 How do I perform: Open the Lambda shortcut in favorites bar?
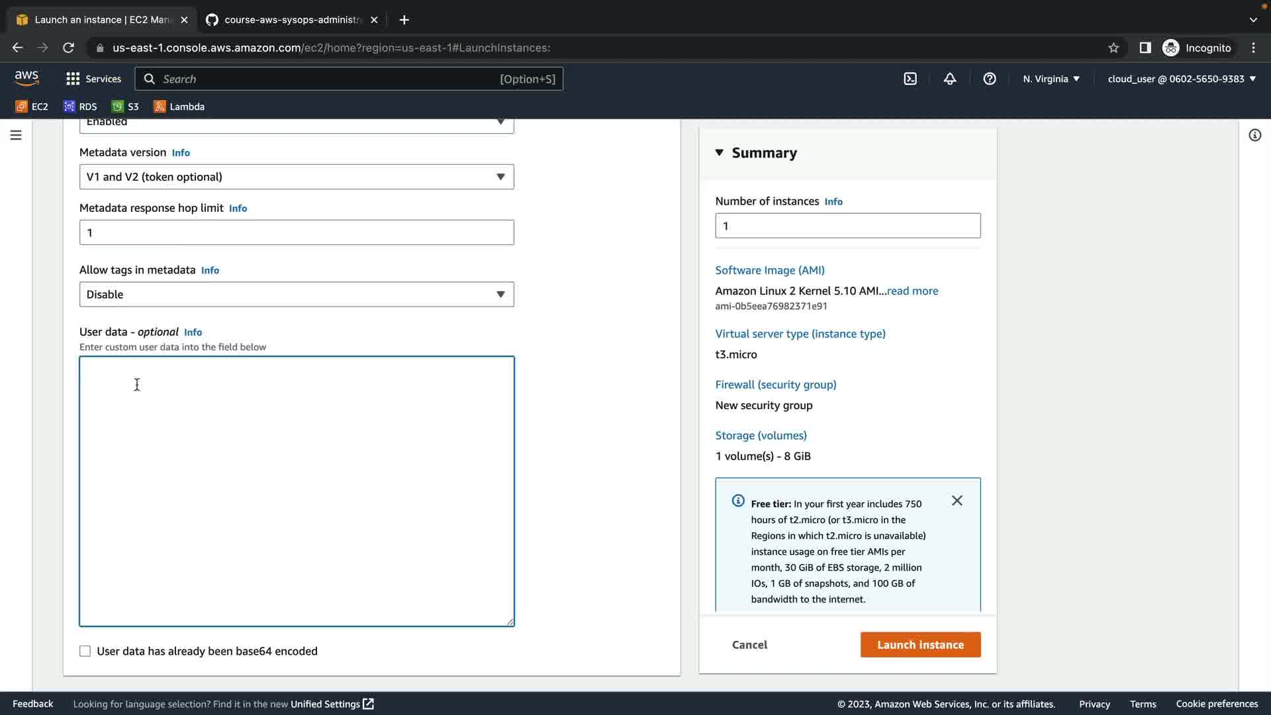point(179,107)
